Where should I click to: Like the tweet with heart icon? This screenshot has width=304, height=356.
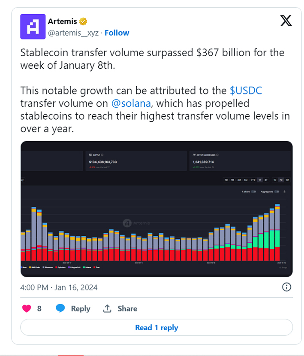point(27,308)
